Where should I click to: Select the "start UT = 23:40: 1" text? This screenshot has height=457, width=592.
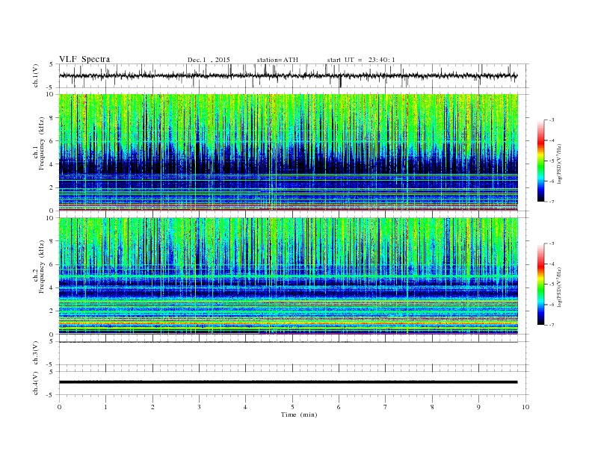(x=361, y=60)
